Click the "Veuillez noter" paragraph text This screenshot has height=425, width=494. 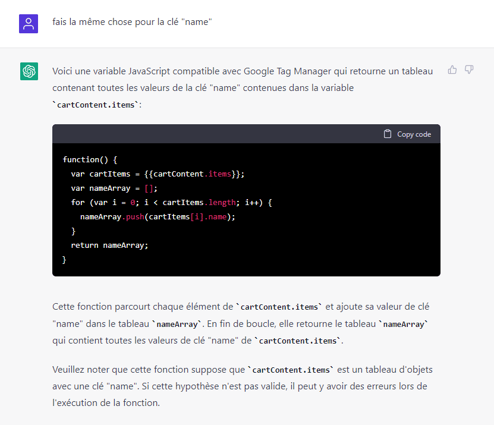tap(243, 386)
